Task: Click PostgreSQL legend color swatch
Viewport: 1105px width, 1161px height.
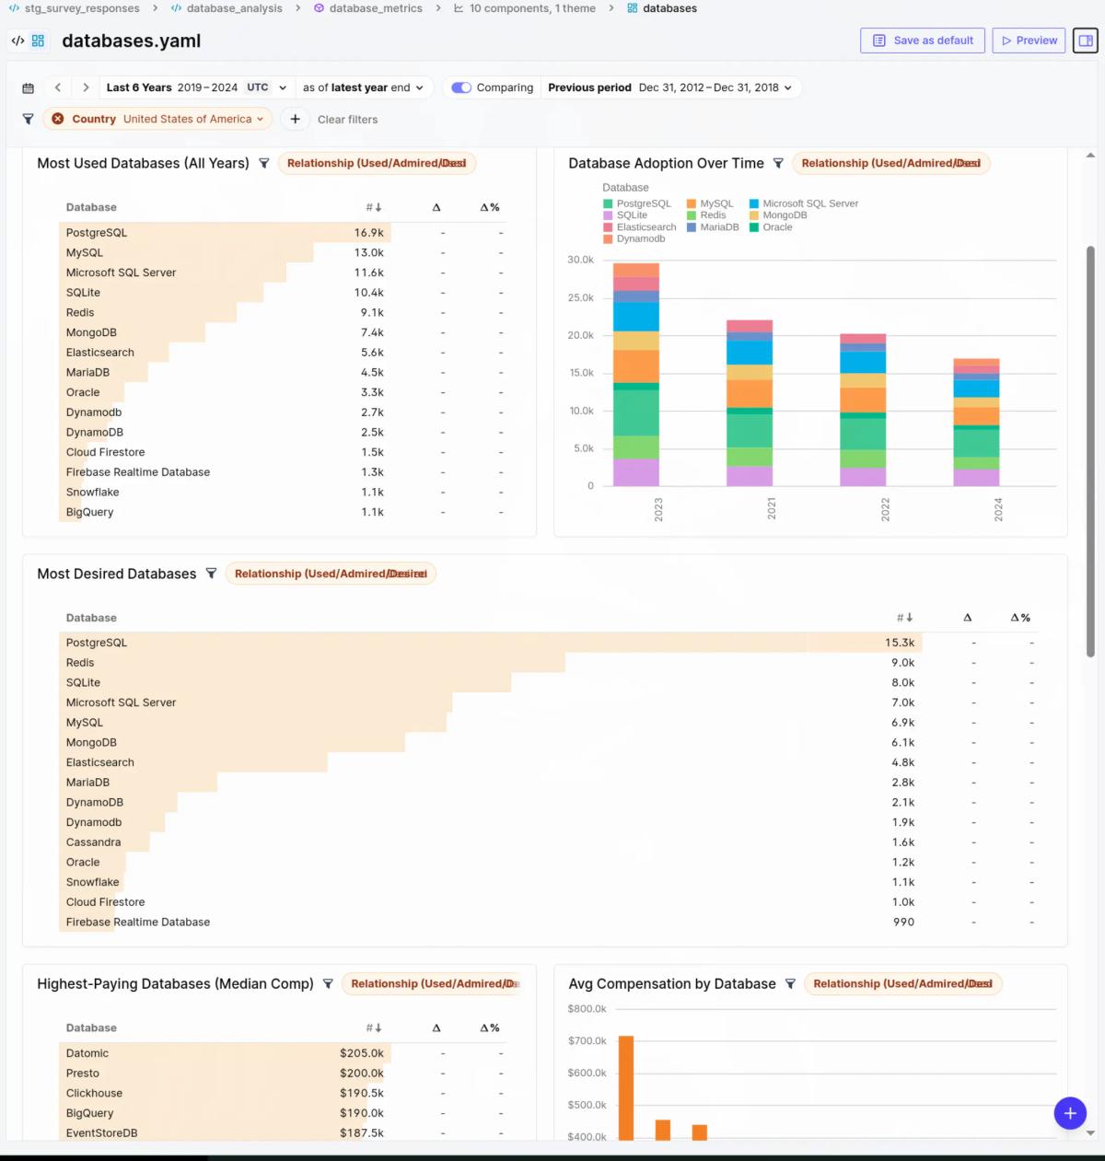Action: pos(608,203)
